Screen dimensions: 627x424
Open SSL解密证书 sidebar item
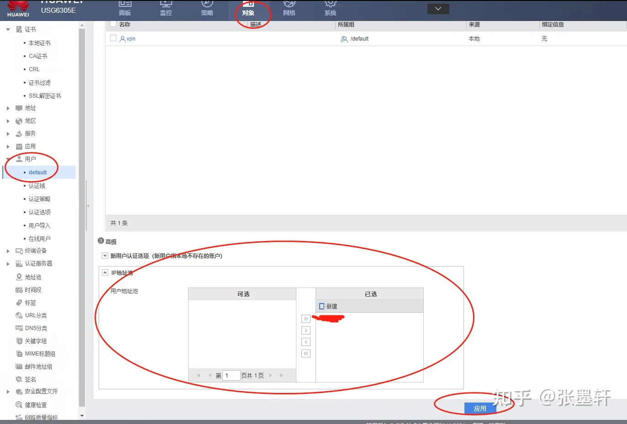[x=45, y=96]
